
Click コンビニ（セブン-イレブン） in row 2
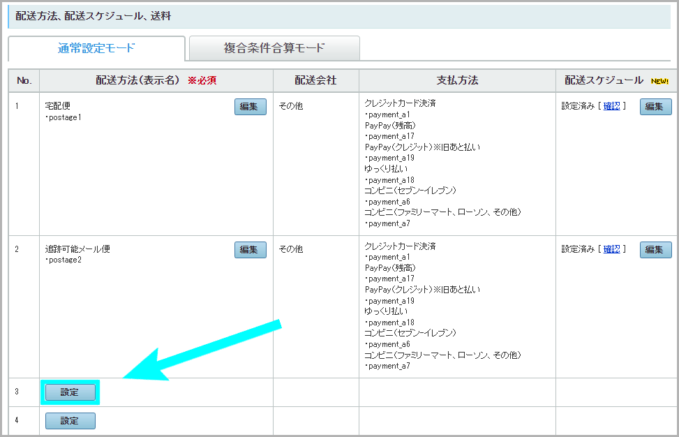tap(410, 333)
